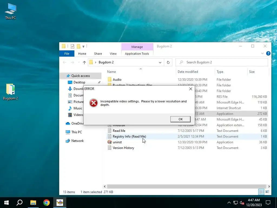Viewport: 277px width, 208px height.
Task: Select This PC in navigation pane
Action: [x=77, y=132]
